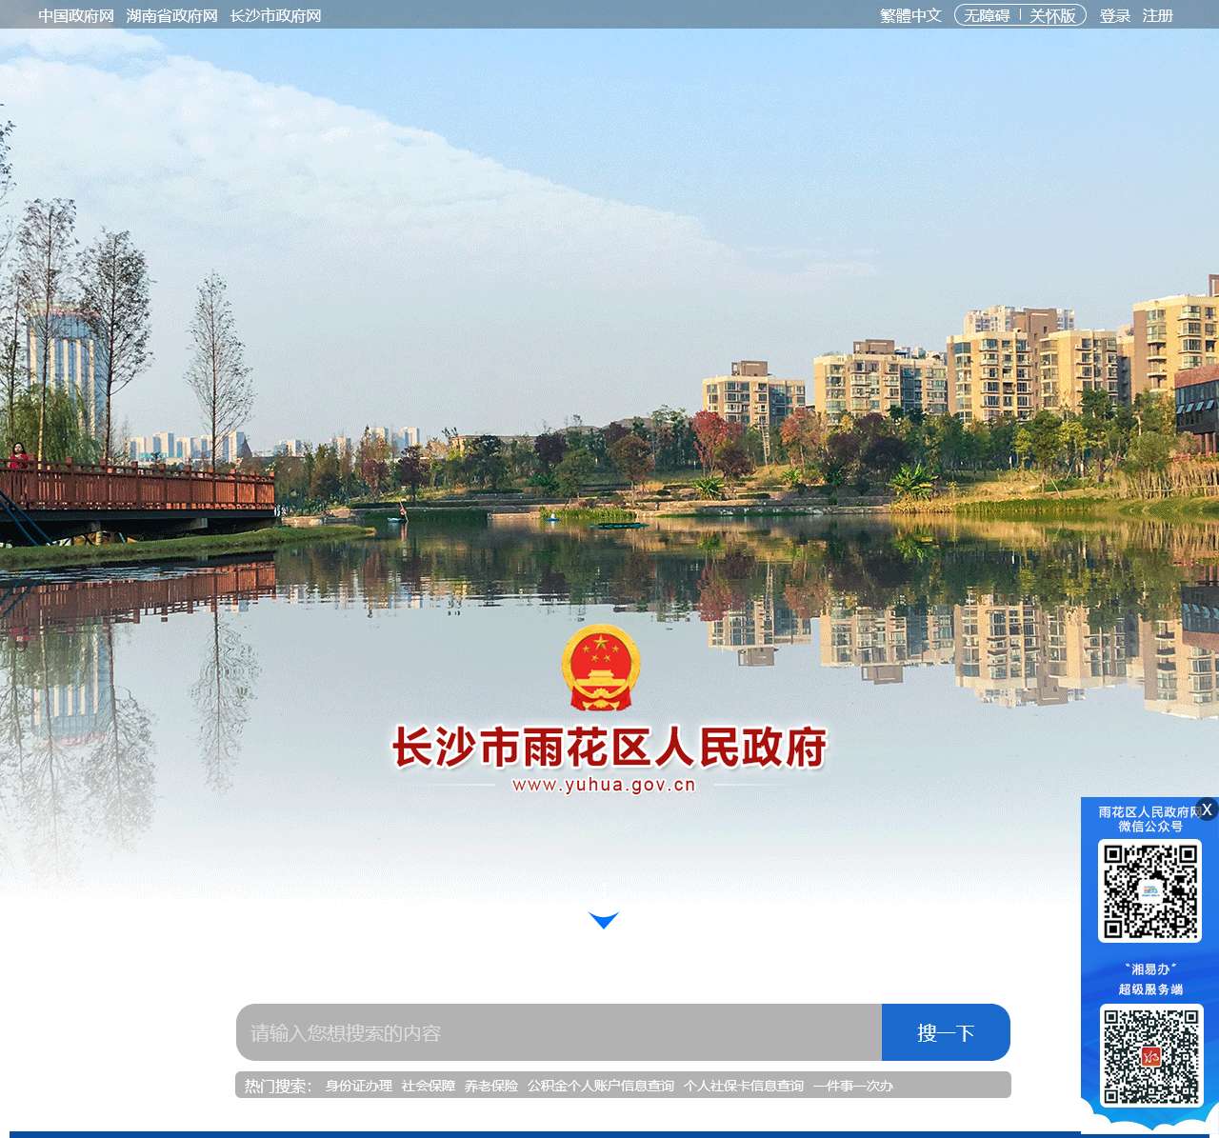1219x1138 pixels.
Task: Select hot search 公积金个人账户信息查询
Action: 601,1086
